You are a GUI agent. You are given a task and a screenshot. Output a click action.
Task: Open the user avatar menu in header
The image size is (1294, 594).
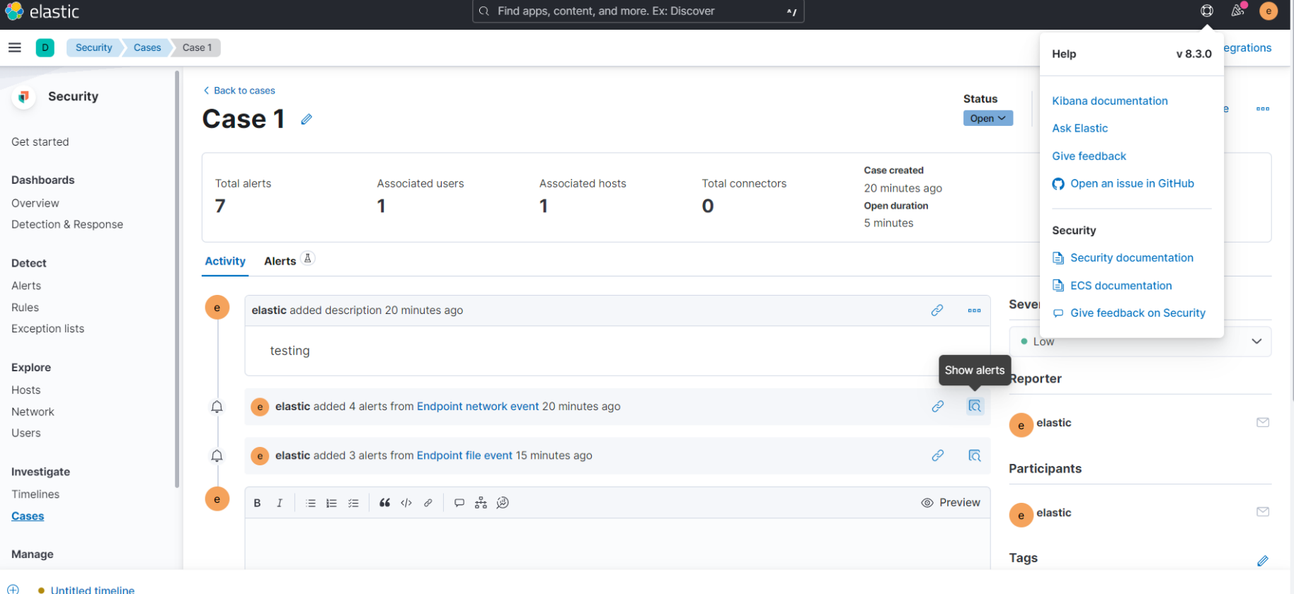pyautogui.click(x=1269, y=11)
